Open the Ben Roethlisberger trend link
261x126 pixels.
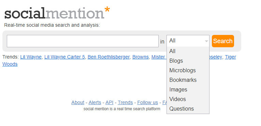[x=108, y=57]
